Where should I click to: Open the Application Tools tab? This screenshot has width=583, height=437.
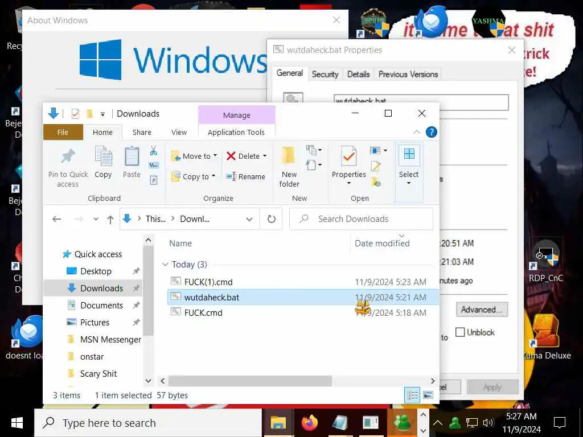236,132
